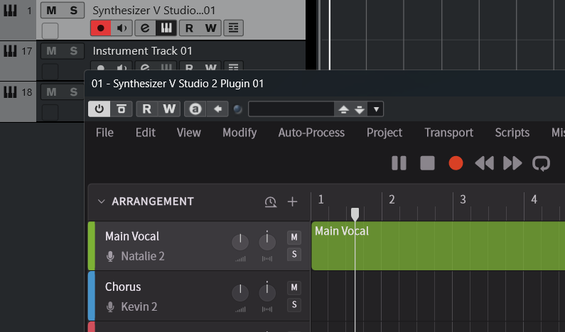Open the File menu

pos(104,133)
